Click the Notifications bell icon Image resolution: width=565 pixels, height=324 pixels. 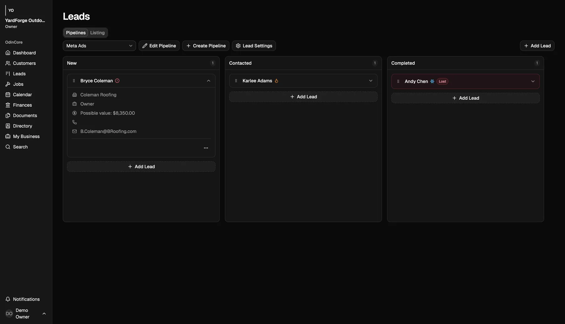[8, 299]
